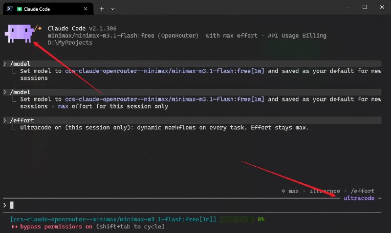
Task: Click 'max effort for this session only' text
Action: [113, 106]
